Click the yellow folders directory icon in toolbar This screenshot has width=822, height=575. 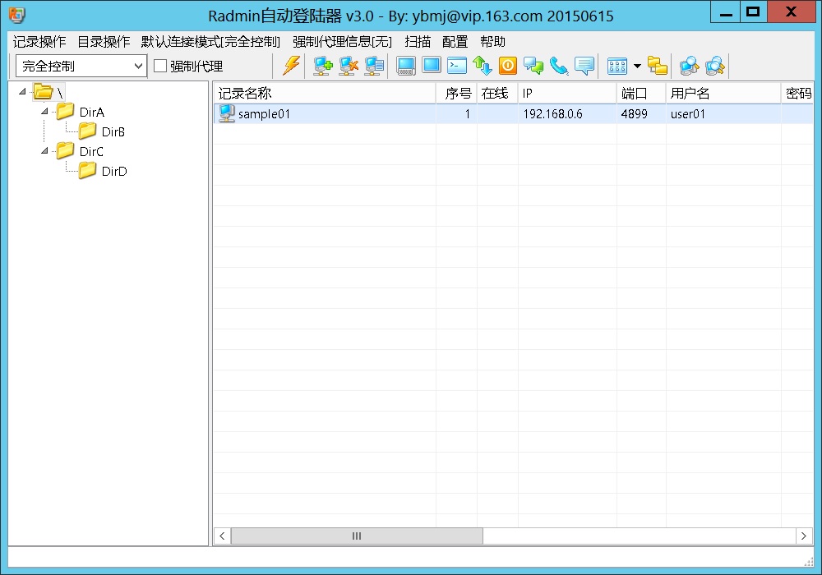[658, 66]
